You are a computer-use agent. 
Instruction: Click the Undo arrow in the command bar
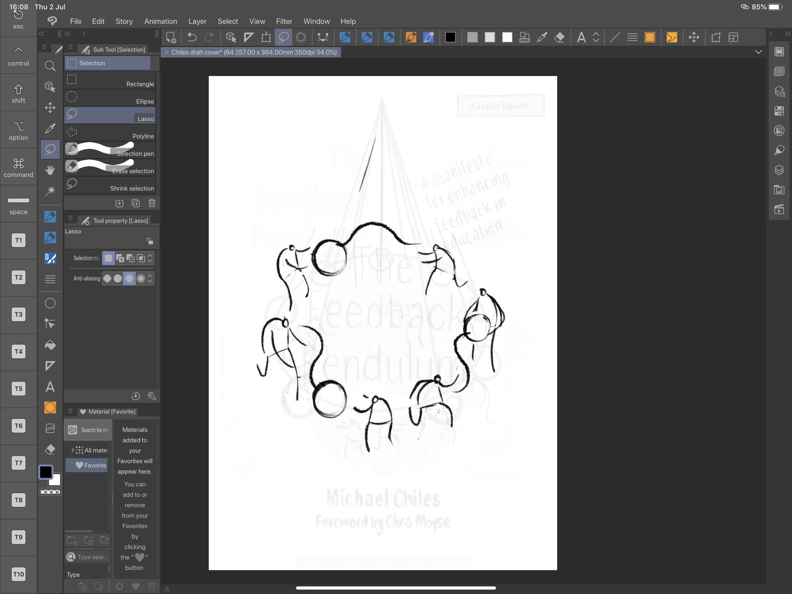(192, 37)
